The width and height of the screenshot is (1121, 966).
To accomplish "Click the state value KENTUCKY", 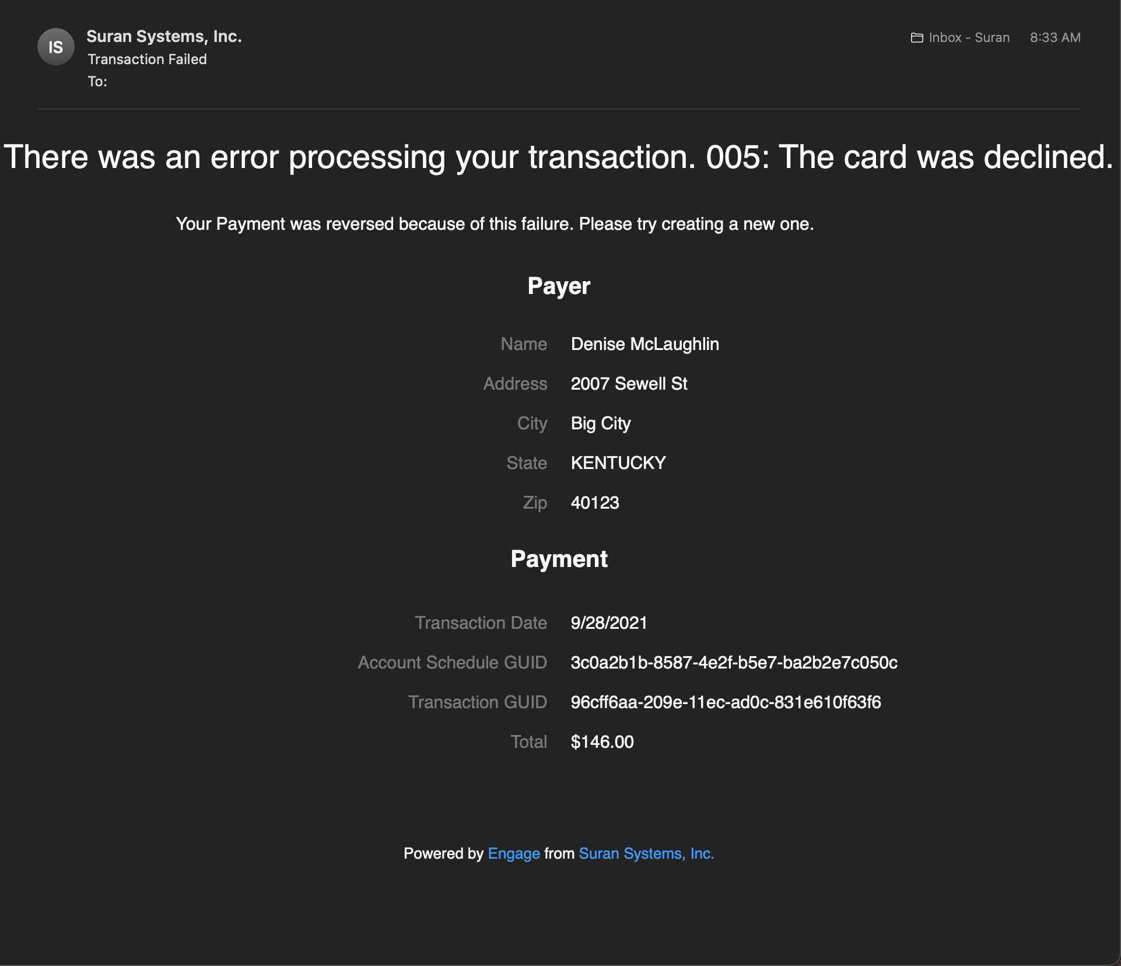I will (618, 463).
